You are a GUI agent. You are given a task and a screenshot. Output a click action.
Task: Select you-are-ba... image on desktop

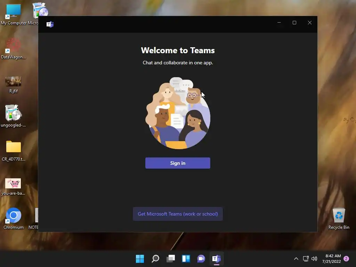click(x=13, y=187)
